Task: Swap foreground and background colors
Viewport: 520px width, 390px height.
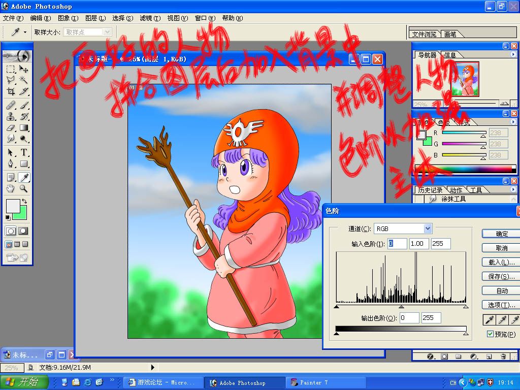Action: click(x=24, y=201)
